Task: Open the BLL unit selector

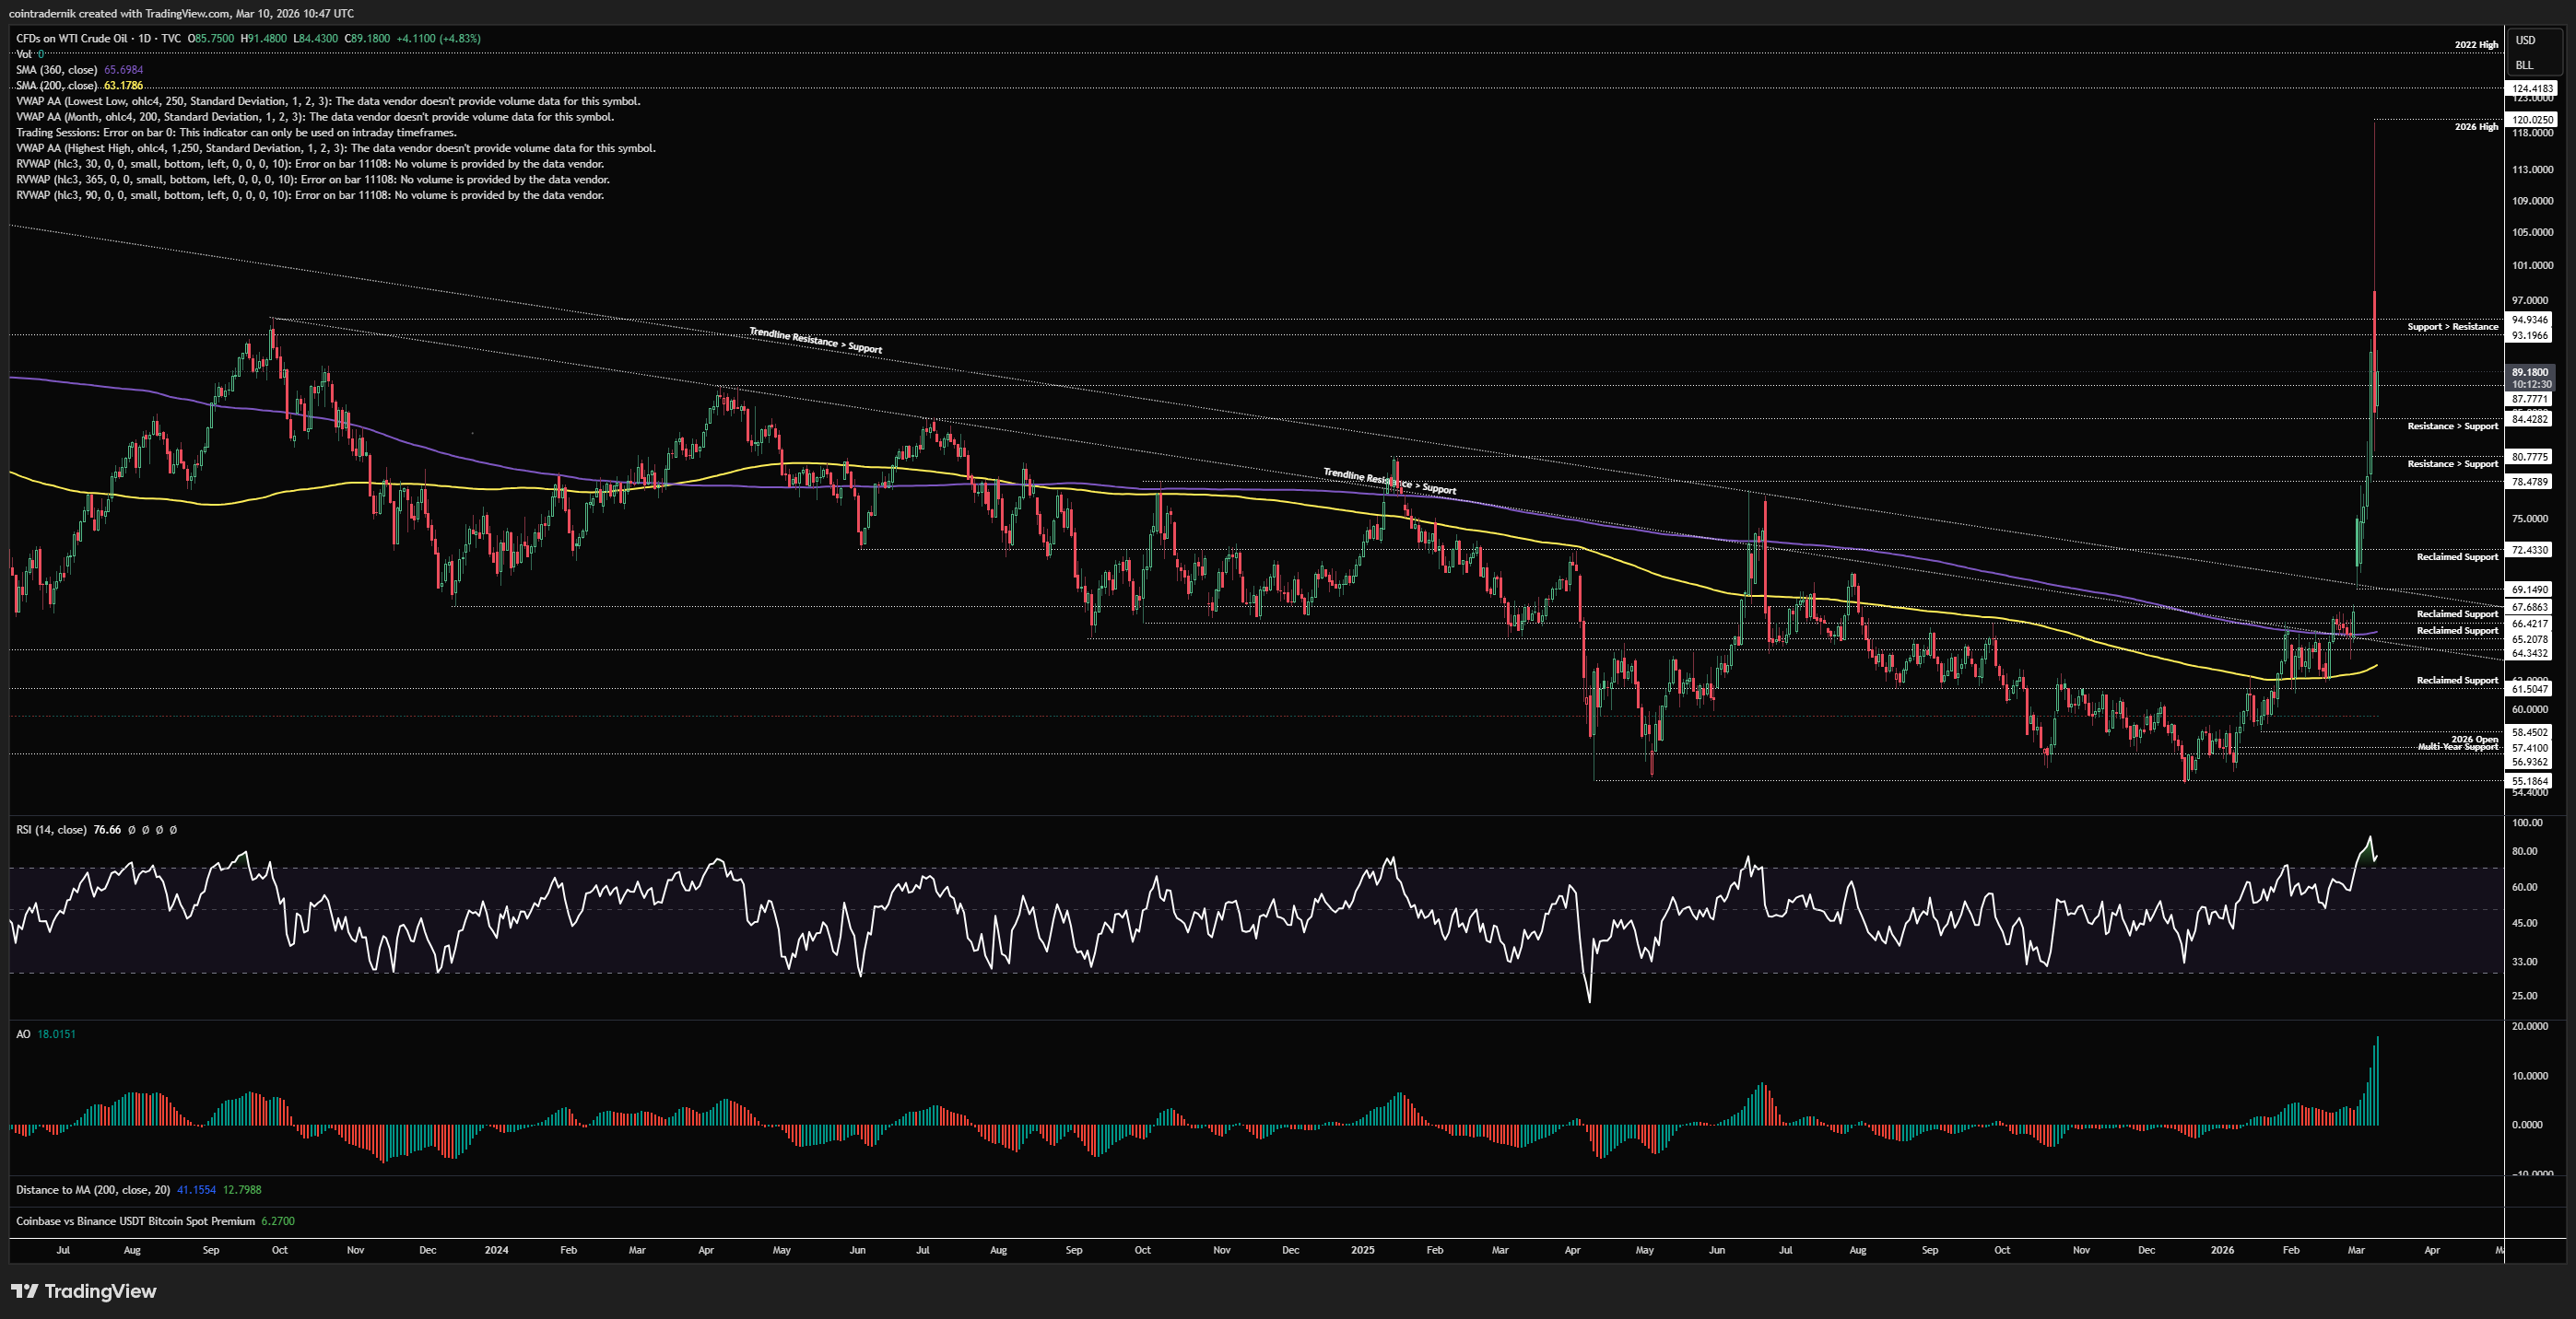Action: [2524, 65]
